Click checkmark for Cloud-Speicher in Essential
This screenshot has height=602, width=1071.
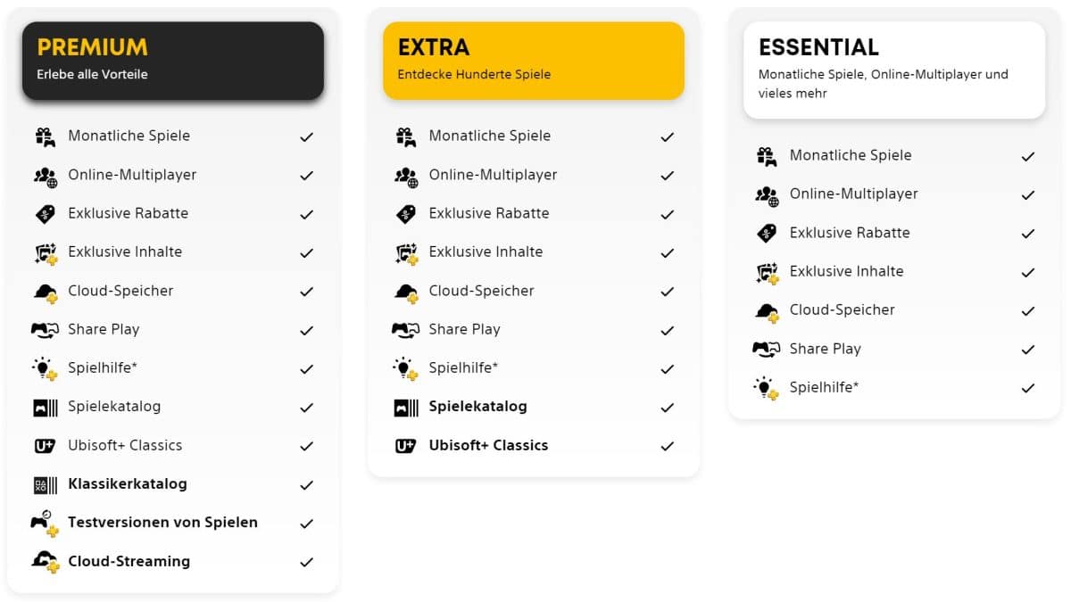point(1028,311)
